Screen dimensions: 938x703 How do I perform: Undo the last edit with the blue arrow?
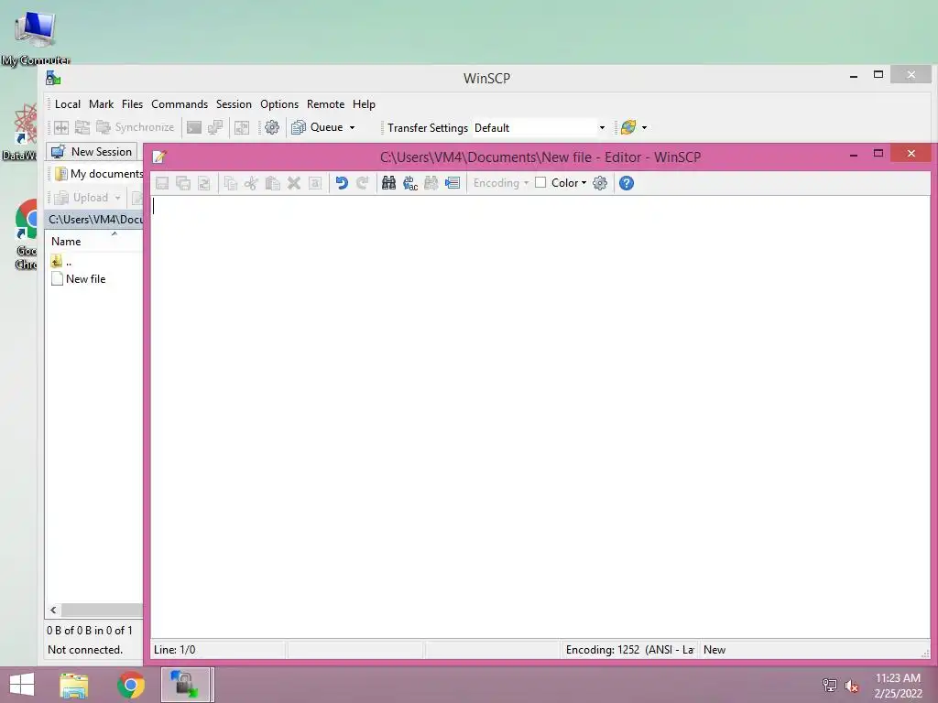point(342,183)
